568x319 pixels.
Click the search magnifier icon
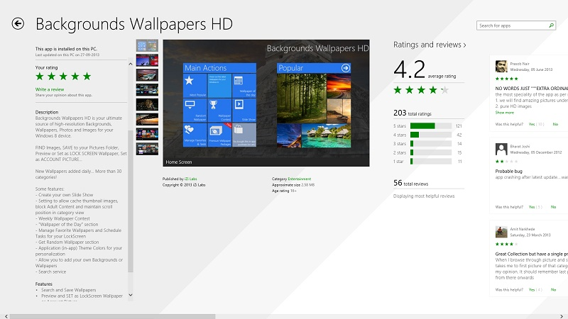coord(551,26)
